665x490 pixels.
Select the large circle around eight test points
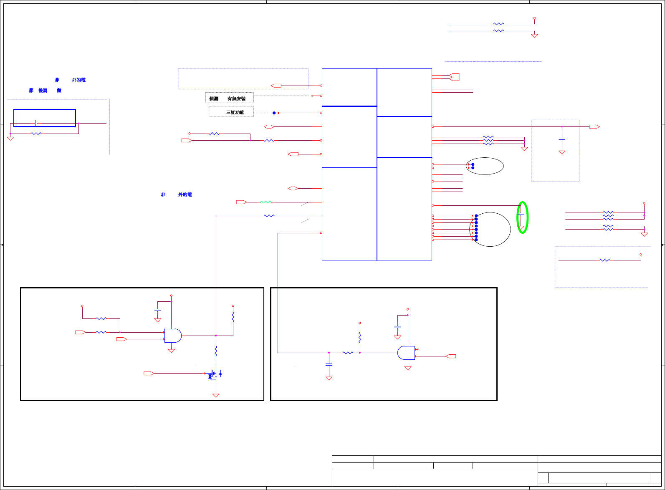(x=490, y=229)
